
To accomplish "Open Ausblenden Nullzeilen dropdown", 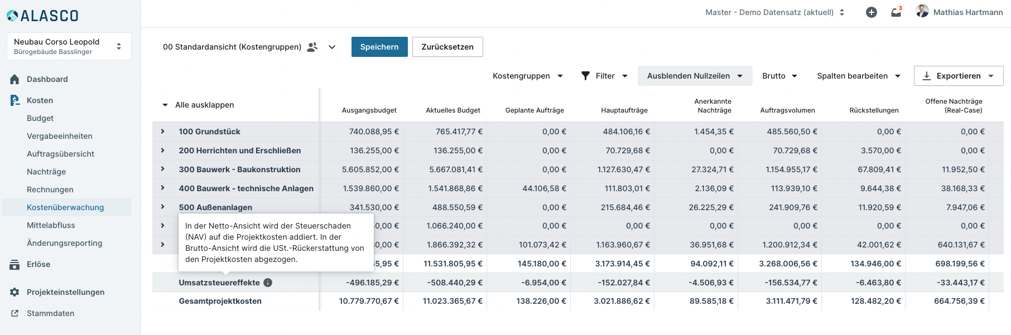I will [695, 76].
